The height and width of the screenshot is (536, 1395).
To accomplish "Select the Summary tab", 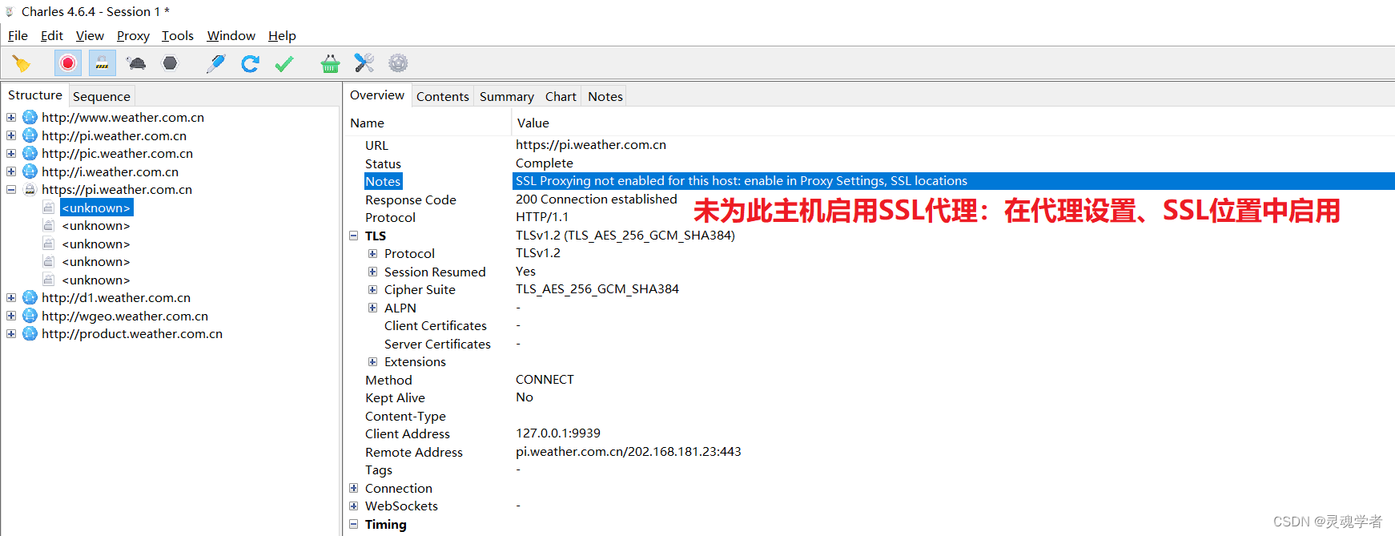I will [507, 96].
